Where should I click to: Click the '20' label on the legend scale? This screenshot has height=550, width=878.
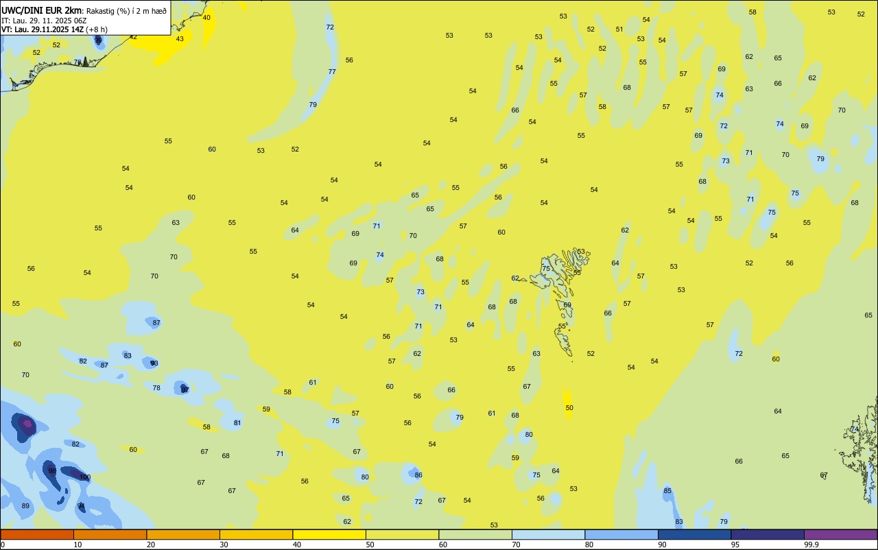point(151,545)
